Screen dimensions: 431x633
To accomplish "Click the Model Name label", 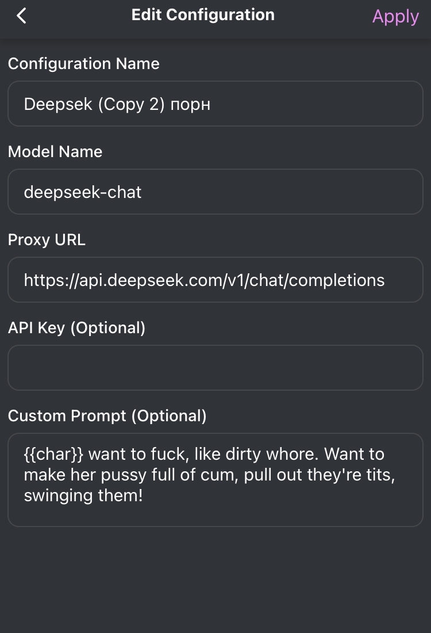I will click(x=55, y=152).
